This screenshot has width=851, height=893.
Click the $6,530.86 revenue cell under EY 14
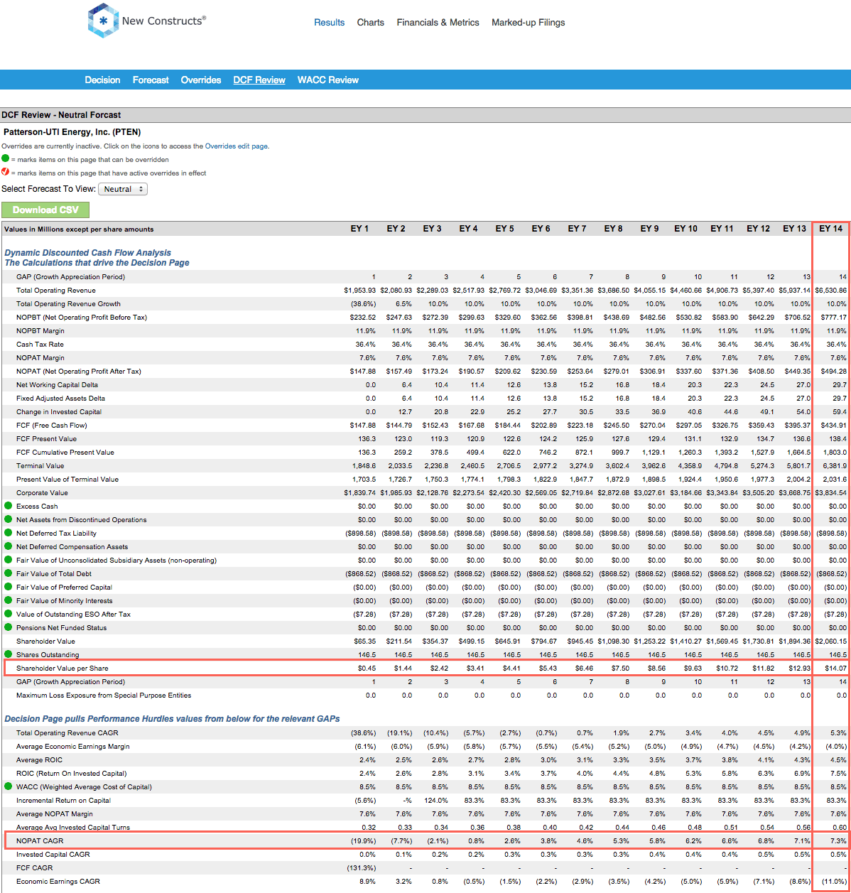point(830,290)
